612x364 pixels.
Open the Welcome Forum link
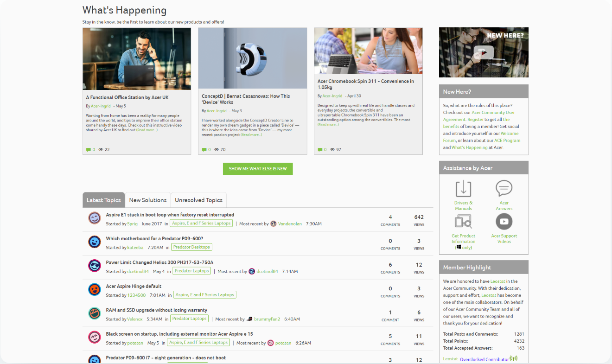pyautogui.click(x=481, y=137)
